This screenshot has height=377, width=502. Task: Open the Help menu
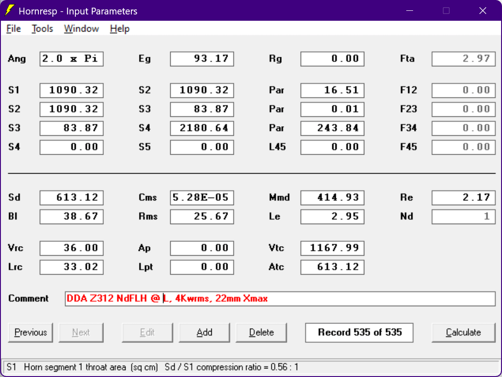coord(120,29)
